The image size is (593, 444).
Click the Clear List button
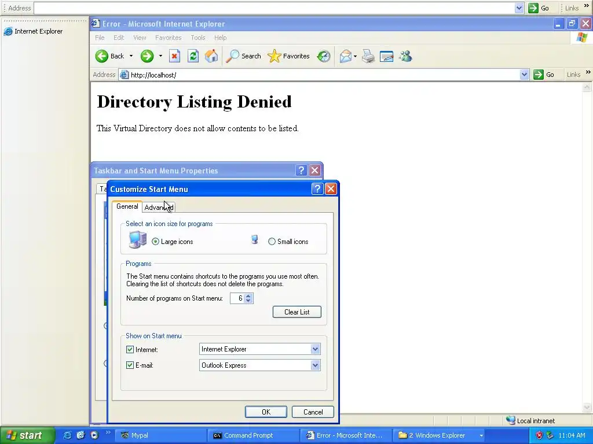(x=297, y=312)
